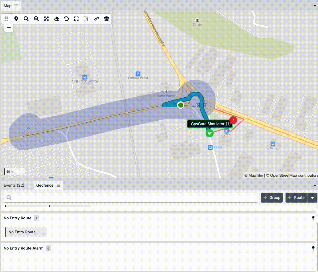318x272 pixels.
Task: Open the map layers stack icon
Action: [106, 19]
